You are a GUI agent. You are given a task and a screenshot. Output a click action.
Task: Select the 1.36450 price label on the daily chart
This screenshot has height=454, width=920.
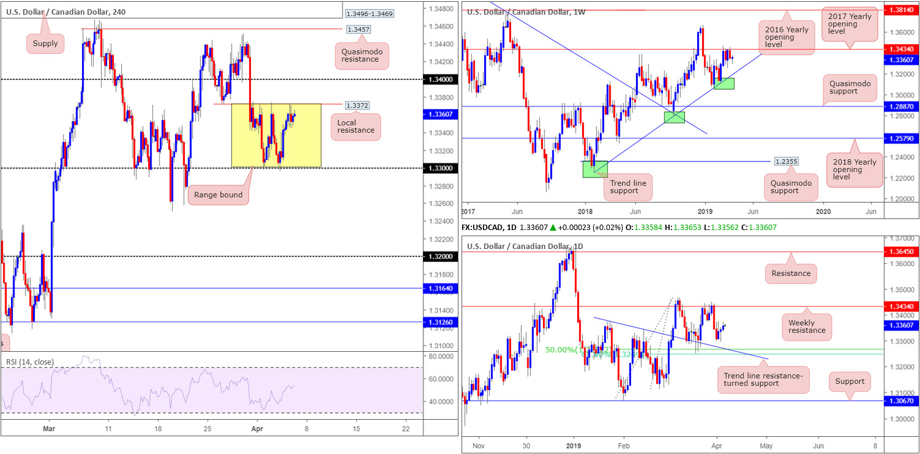click(900, 251)
